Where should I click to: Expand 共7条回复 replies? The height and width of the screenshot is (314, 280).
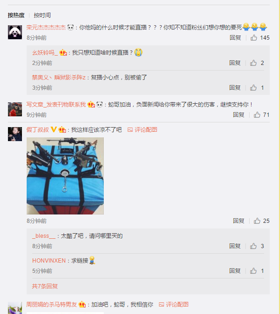pyautogui.click(x=45, y=286)
